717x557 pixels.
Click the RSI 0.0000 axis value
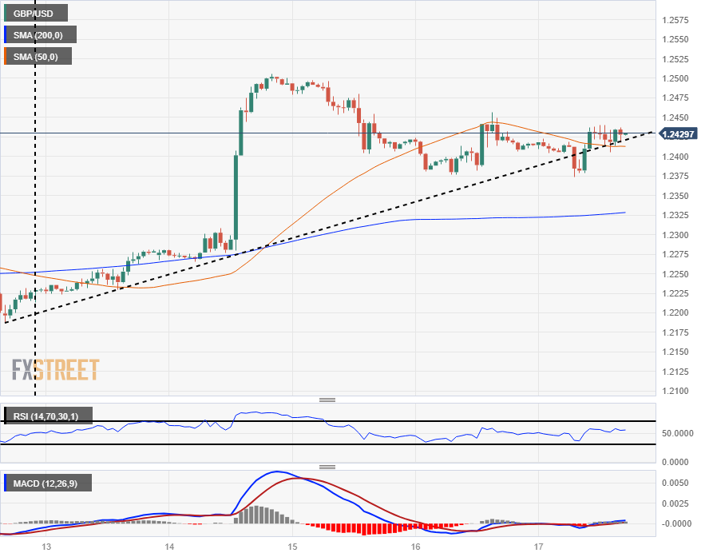[675, 462]
